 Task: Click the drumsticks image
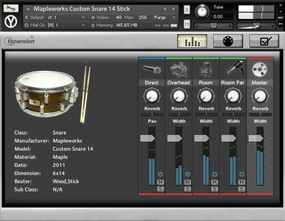(x=85, y=95)
